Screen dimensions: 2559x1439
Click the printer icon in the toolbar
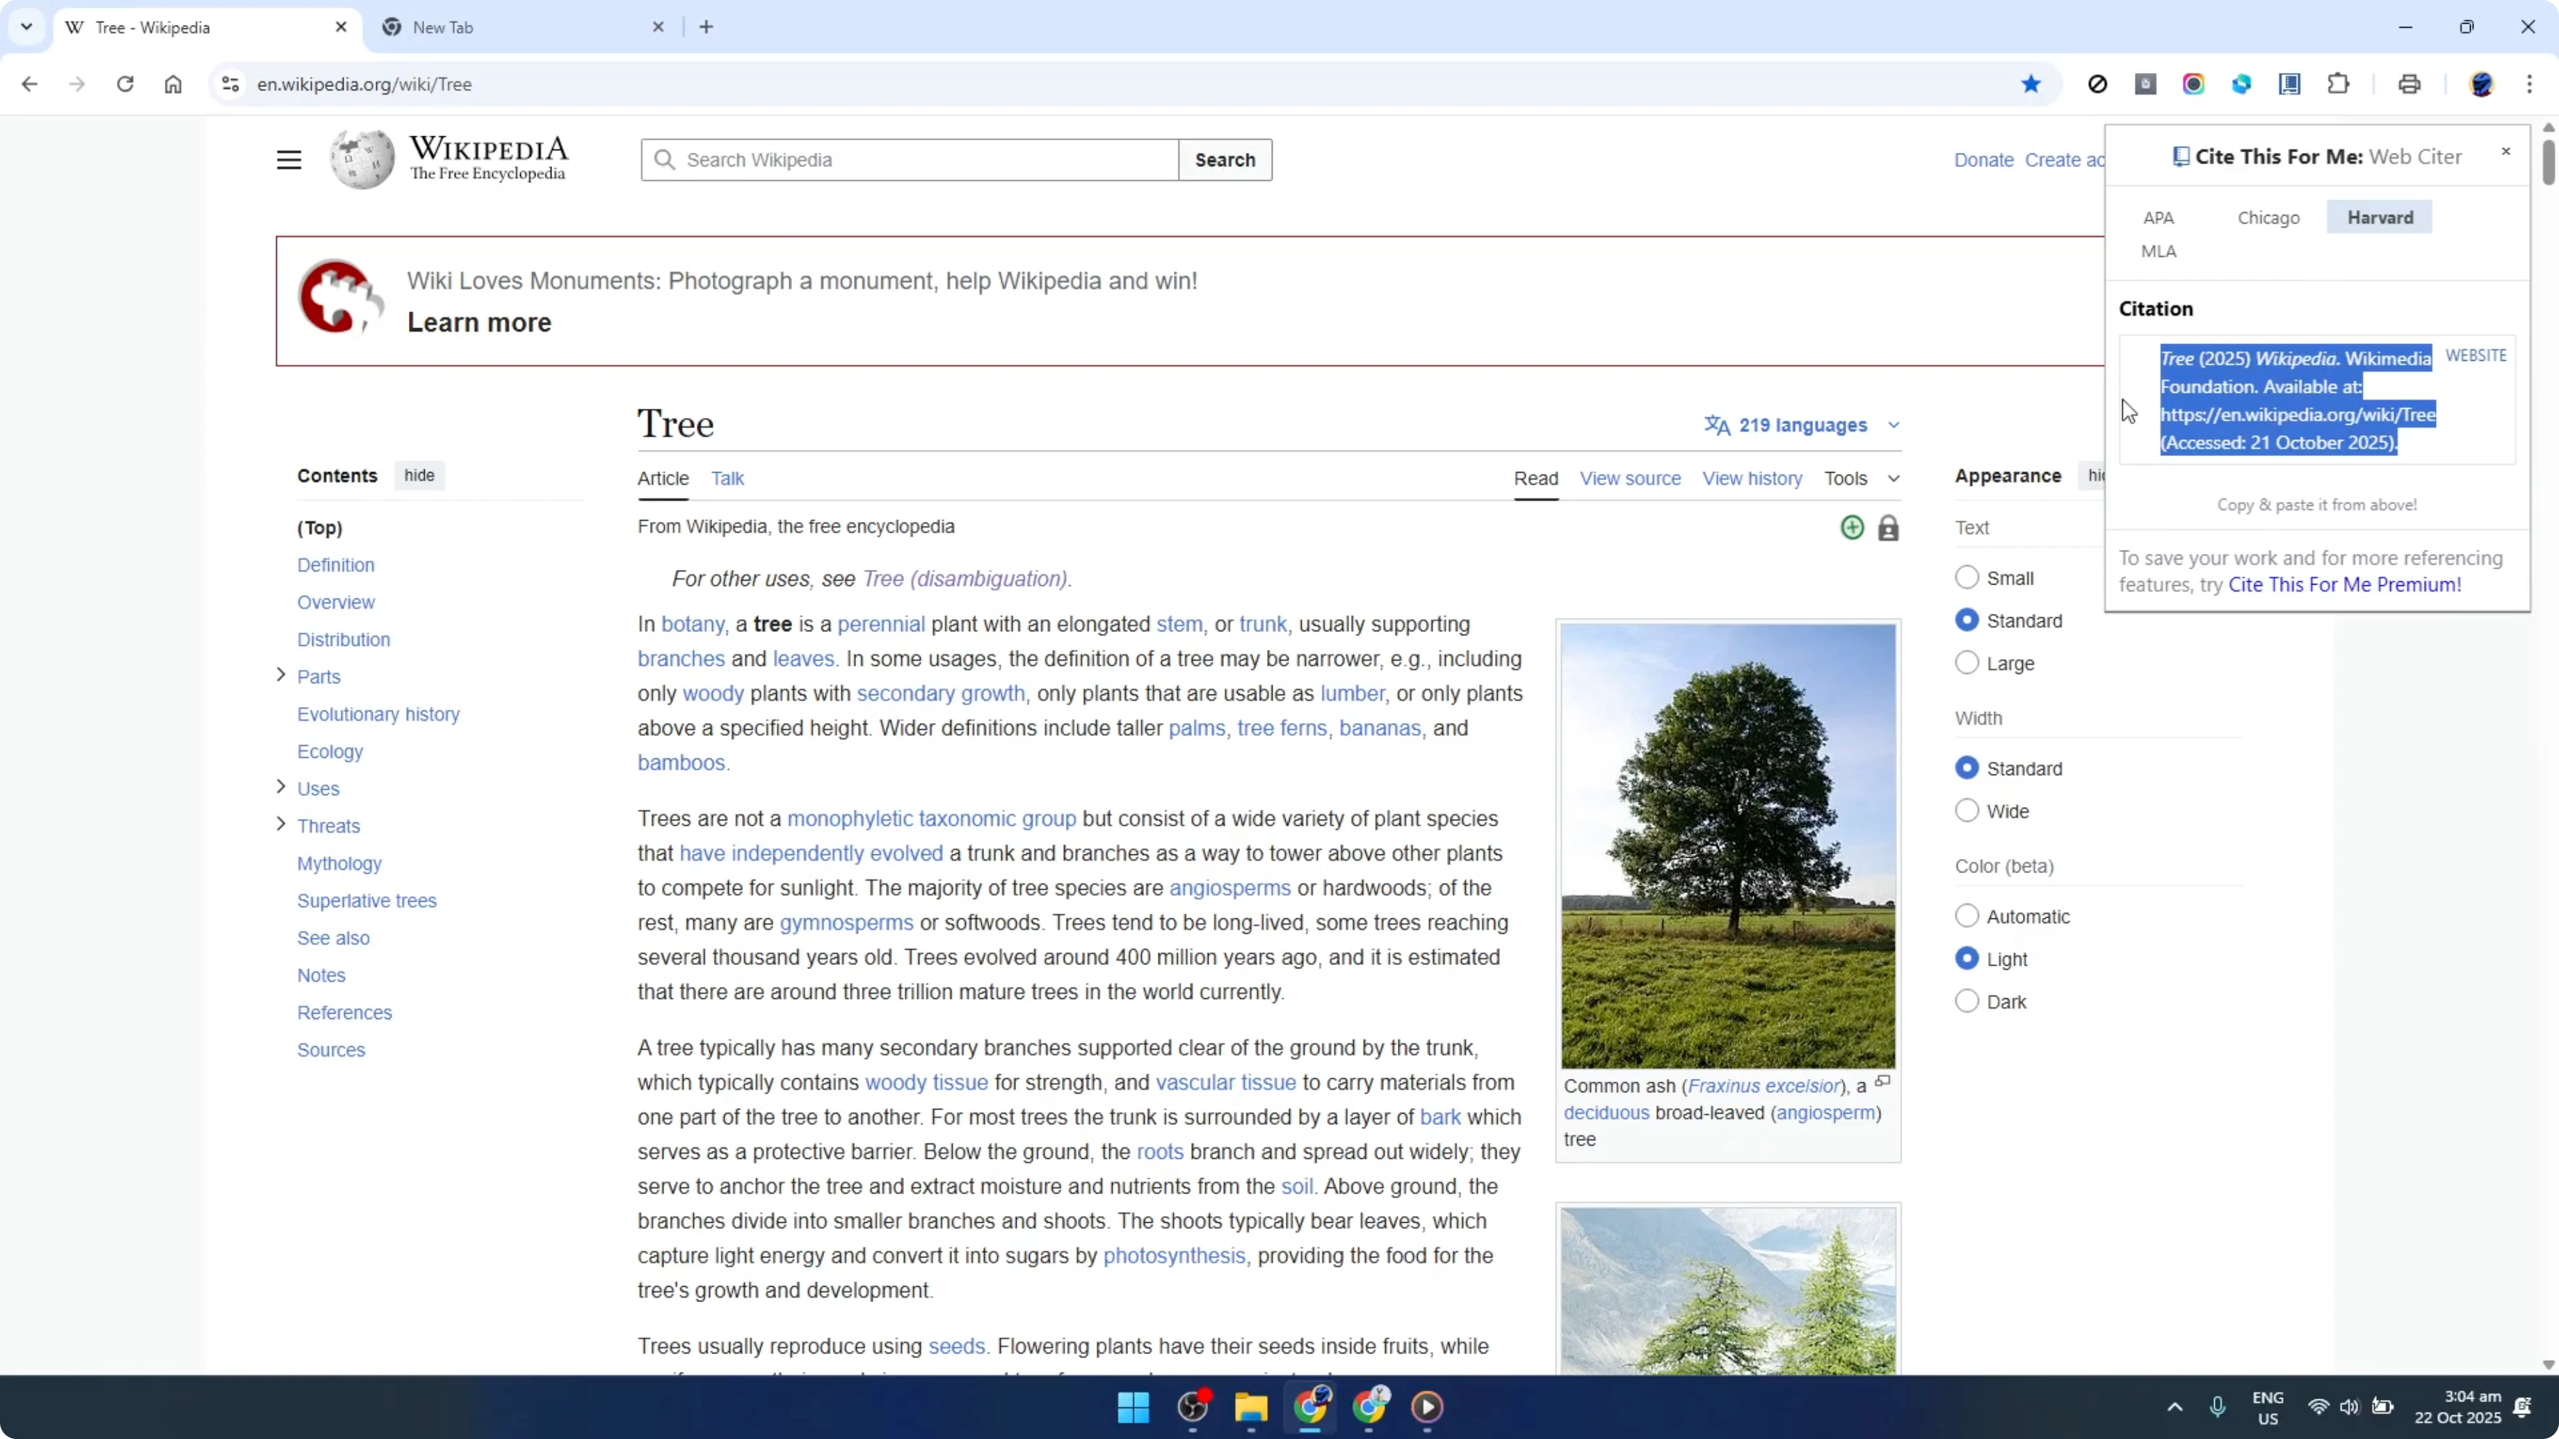(x=2409, y=84)
